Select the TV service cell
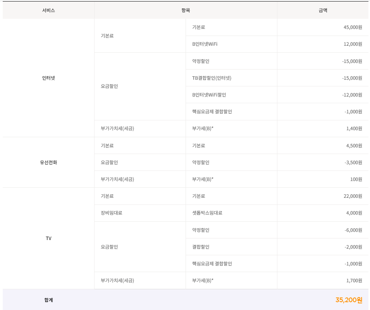 tap(48, 238)
